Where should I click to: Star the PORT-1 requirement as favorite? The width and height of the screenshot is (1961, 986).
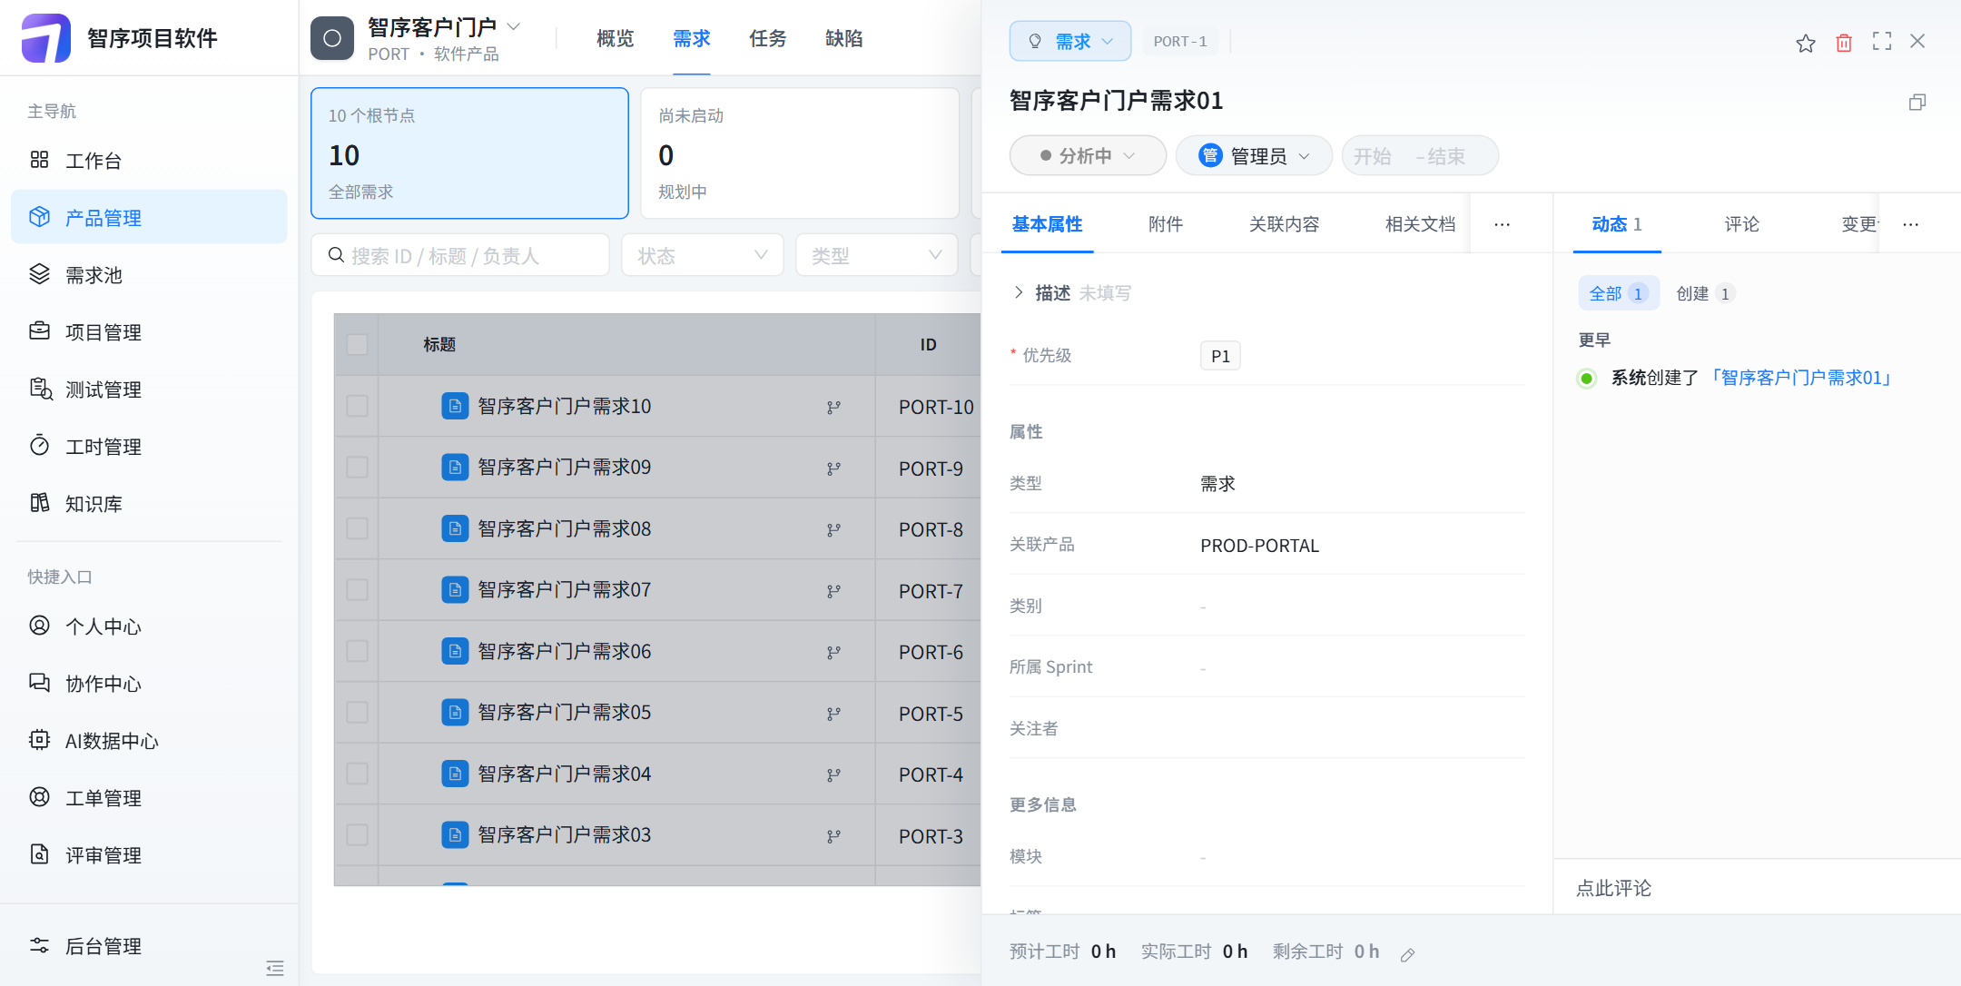(x=1806, y=43)
